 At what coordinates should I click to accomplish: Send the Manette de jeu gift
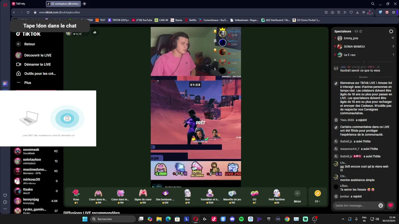[232, 196]
